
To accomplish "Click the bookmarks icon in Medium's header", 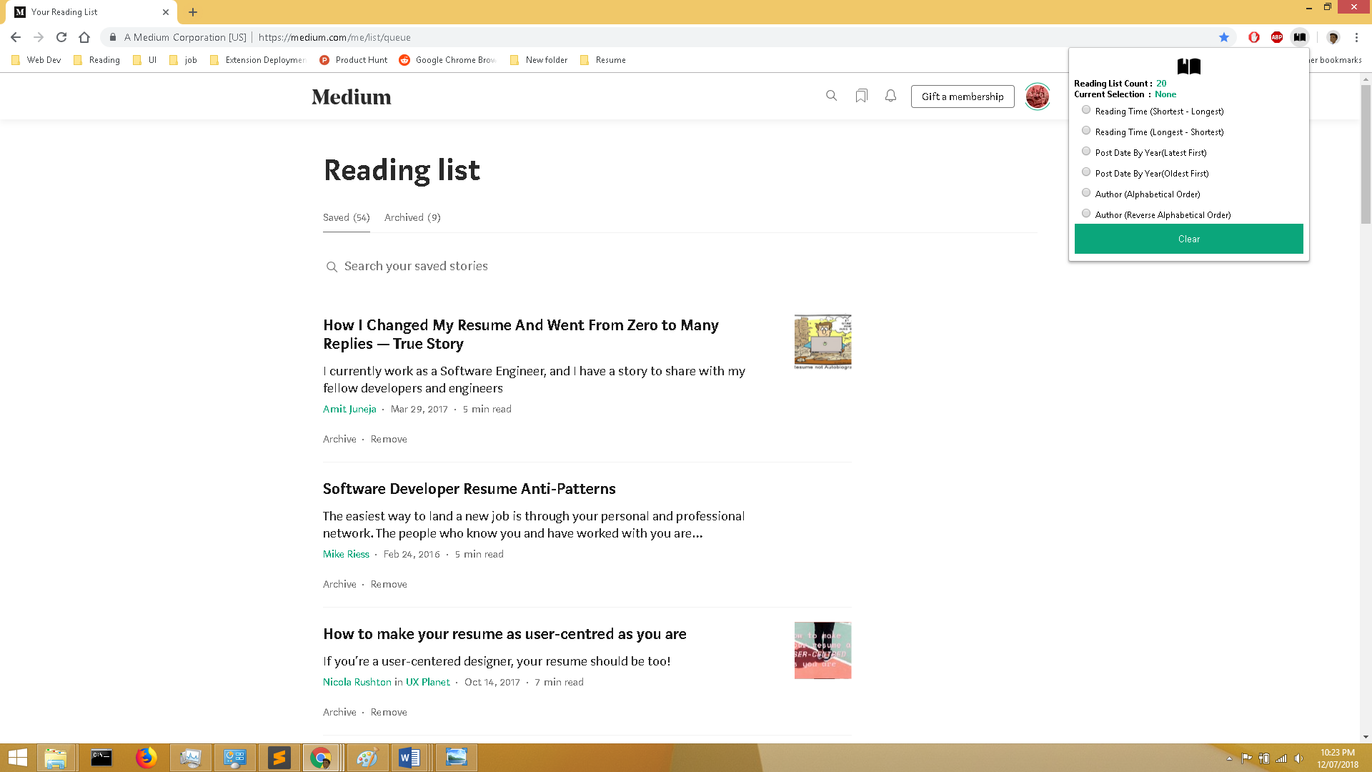I will [861, 95].
